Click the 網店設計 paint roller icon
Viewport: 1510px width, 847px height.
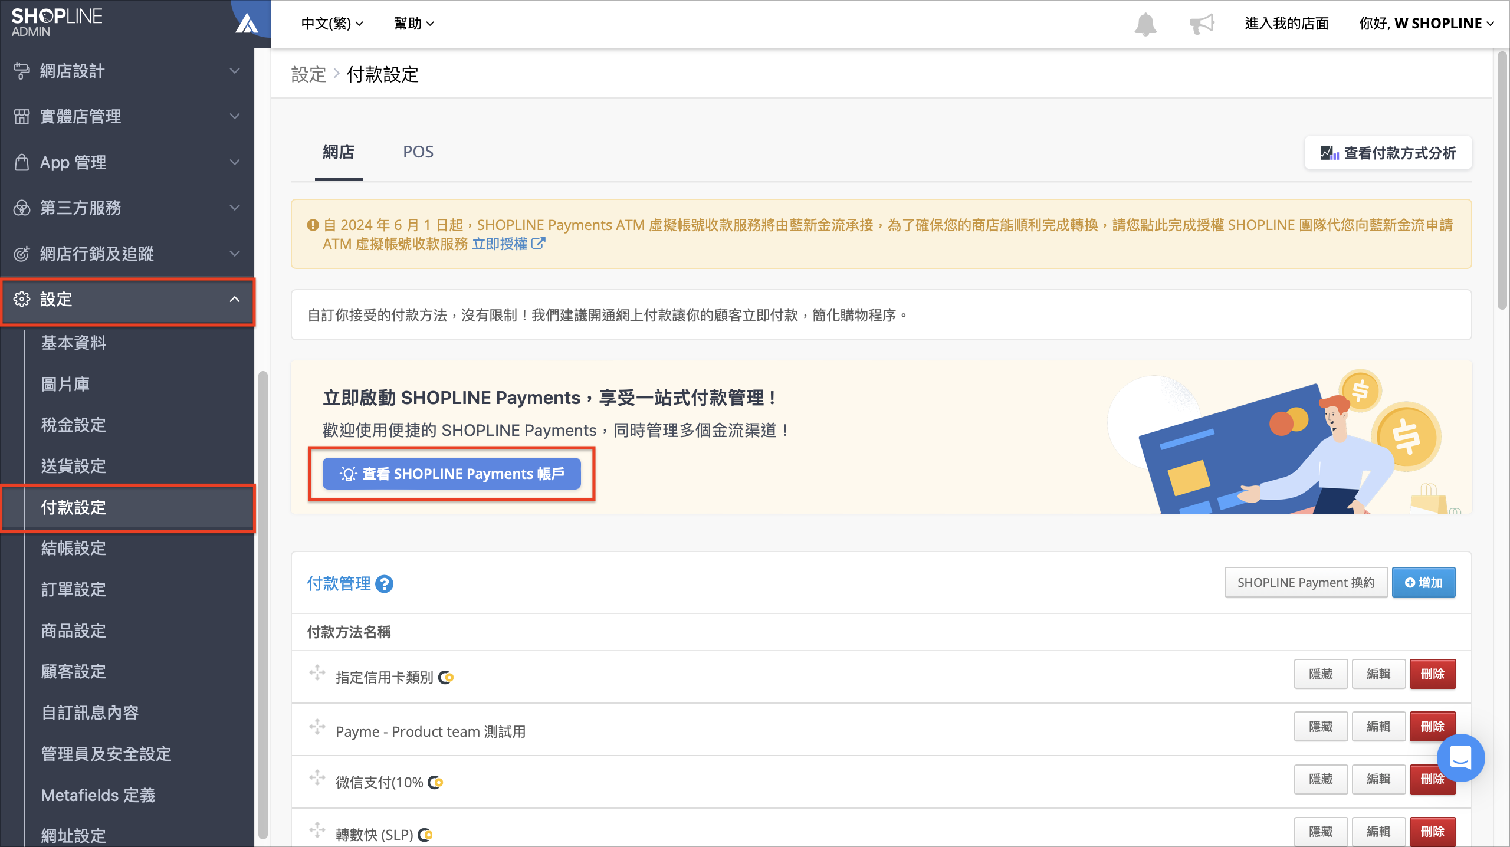tap(21, 71)
